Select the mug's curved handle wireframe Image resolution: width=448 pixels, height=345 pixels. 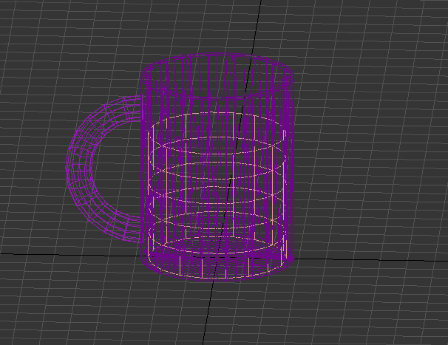[81, 168]
